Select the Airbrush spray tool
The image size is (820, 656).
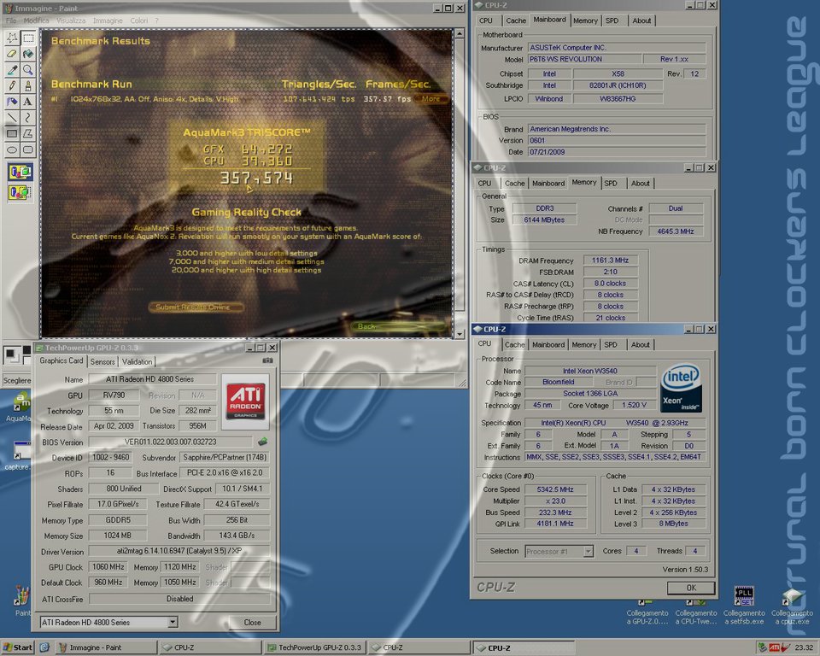click(x=11, y=102)
